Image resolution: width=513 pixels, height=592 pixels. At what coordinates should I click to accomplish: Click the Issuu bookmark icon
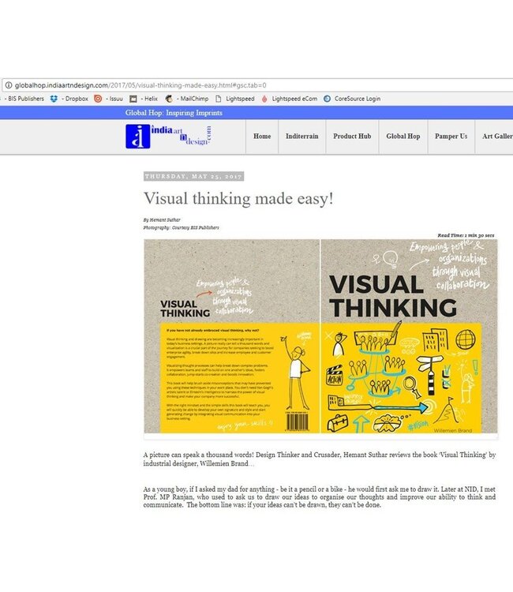98,99
